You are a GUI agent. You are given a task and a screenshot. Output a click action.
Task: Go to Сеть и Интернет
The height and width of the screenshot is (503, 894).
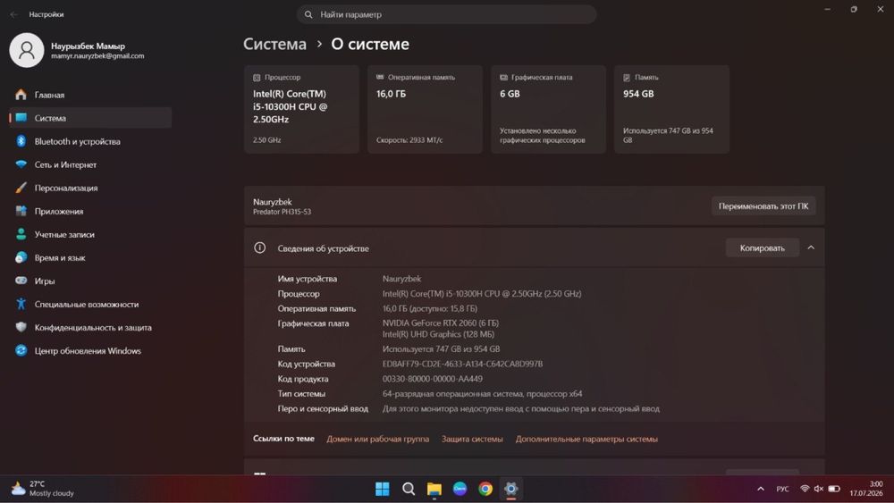(90, 164)
